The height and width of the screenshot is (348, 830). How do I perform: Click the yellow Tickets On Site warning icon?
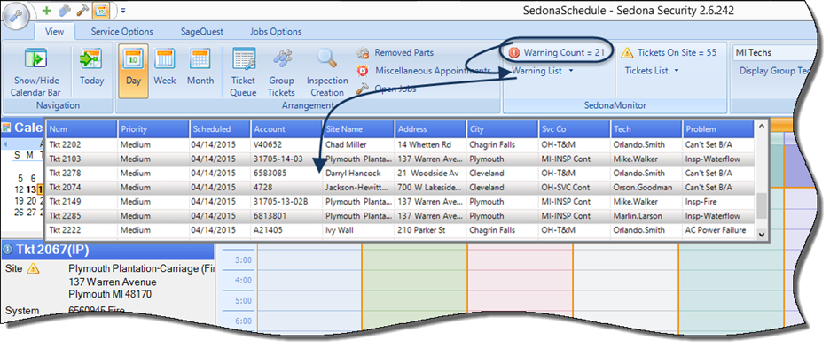(x=627, y=52)
